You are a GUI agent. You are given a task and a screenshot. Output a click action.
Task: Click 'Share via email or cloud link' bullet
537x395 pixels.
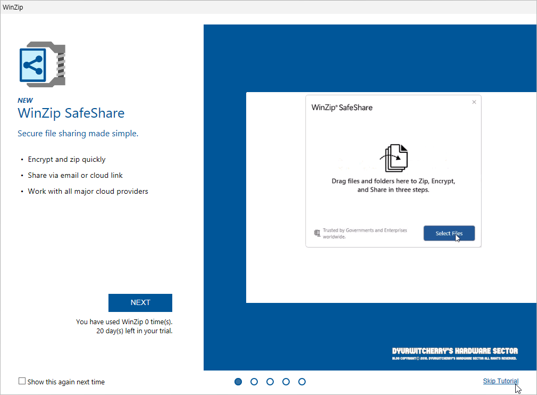tap(75, 175)
